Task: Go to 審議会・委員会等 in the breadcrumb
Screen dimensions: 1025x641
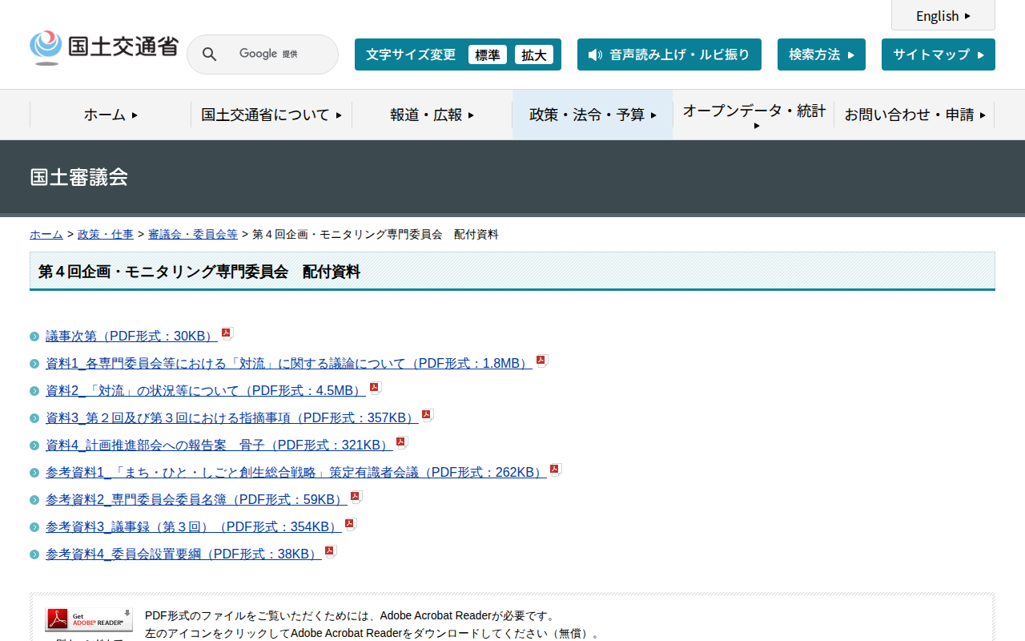Action: 192,234
